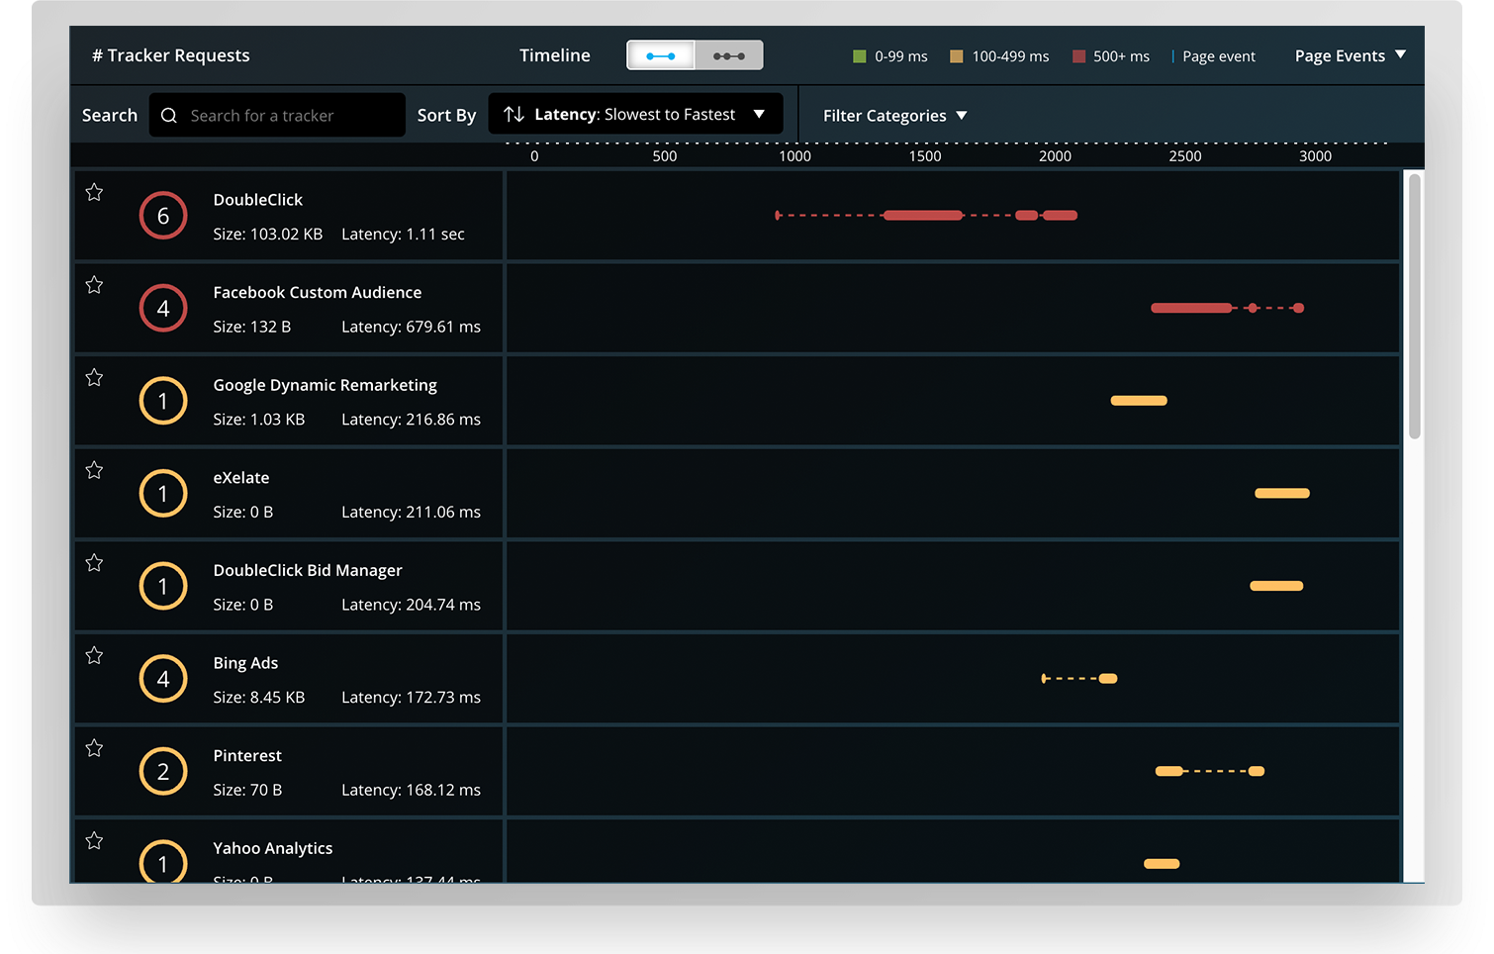
Task: Select the Pinterest tracker name
Action: [247, 756]
